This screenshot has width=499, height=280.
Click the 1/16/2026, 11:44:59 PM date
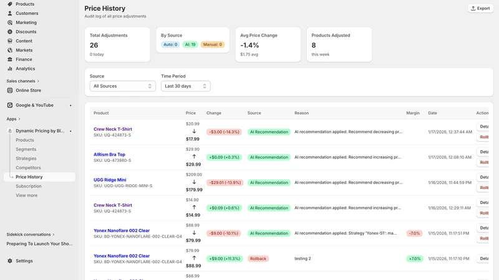tap(450, 182)
